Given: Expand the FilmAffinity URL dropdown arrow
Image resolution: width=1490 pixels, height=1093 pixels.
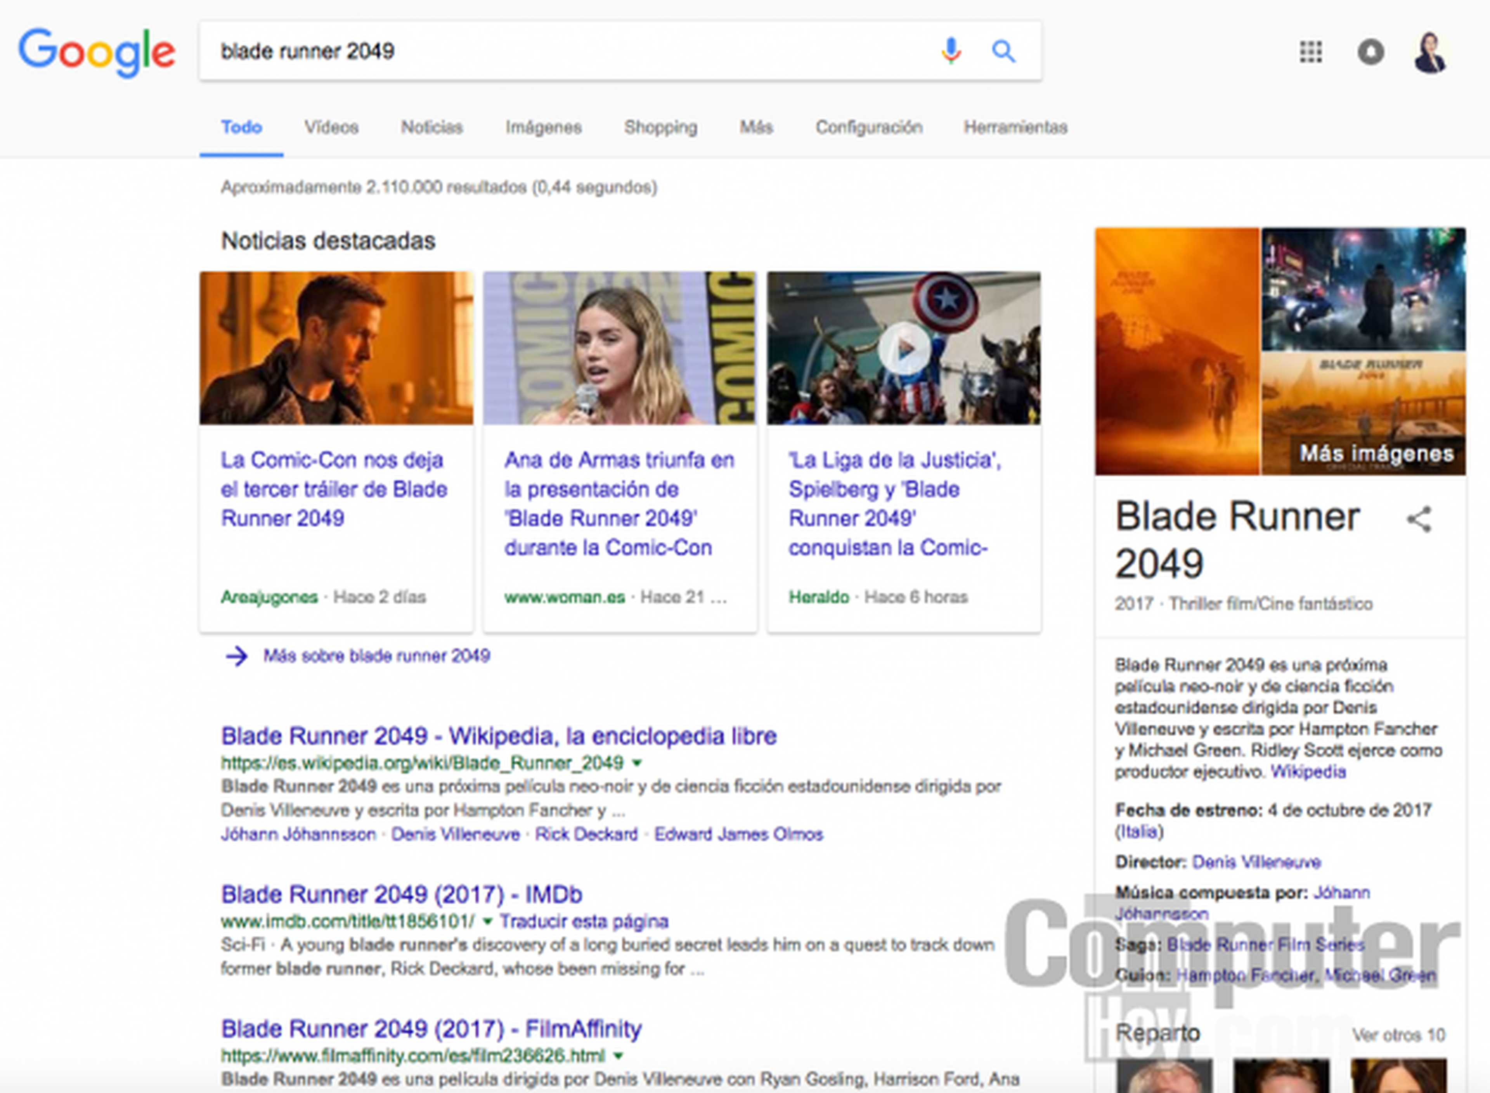Looking at the screenshot, I should point(618,1056).
